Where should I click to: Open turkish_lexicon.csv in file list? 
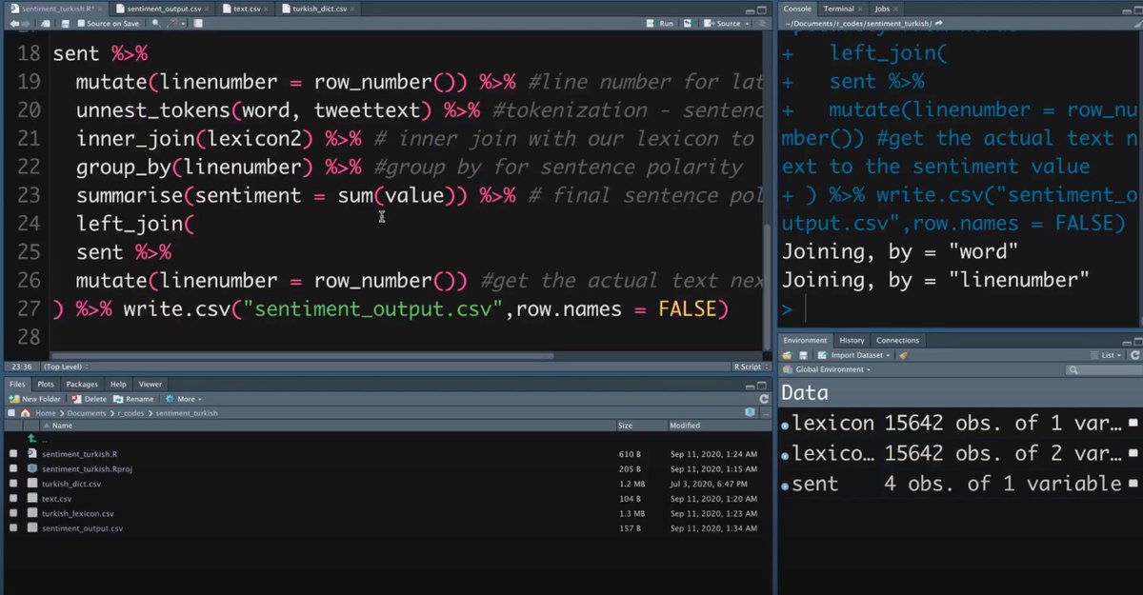coord(78,513)
